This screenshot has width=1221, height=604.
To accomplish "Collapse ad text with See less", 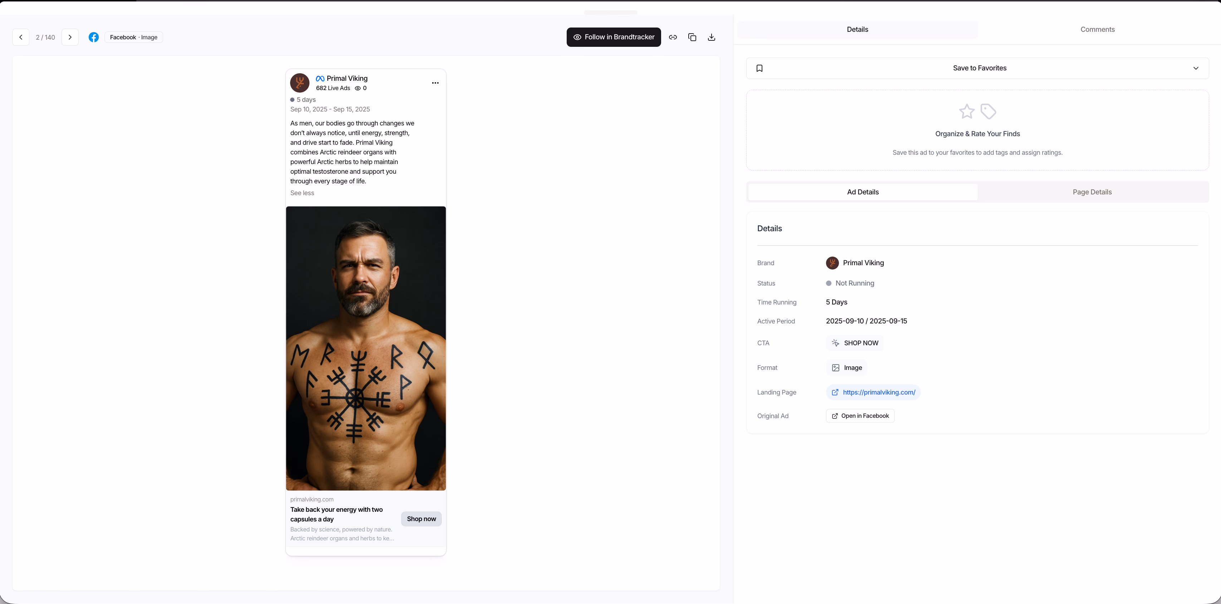I will click(302, 193).
